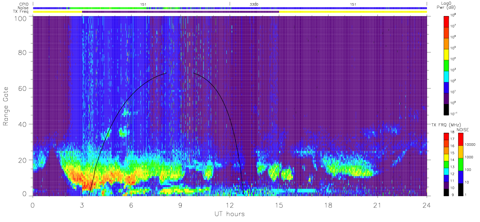The image size is (480, 222).
Task: Click the green segment of the Lag0 Pwr colorbar
Action: pyautogui.click(x=447, y=65)
